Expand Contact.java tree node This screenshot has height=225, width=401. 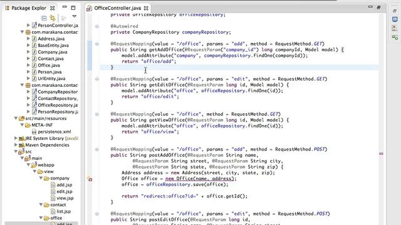coord(28,58)
